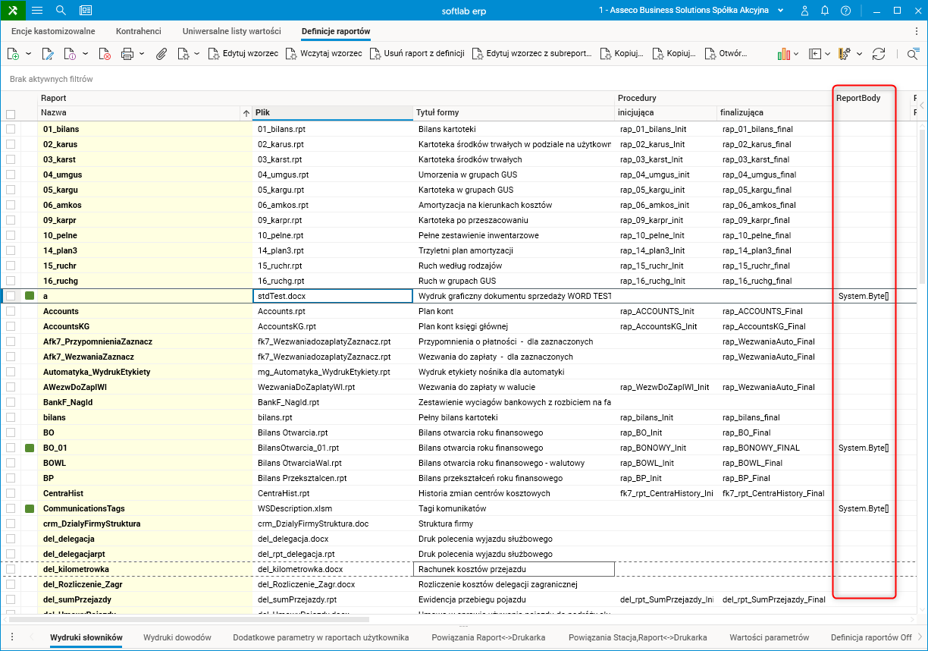The height and width of the screenshot is (651, 928).
Task: Select the checkbox next to Accounts row
Action: 11,311
